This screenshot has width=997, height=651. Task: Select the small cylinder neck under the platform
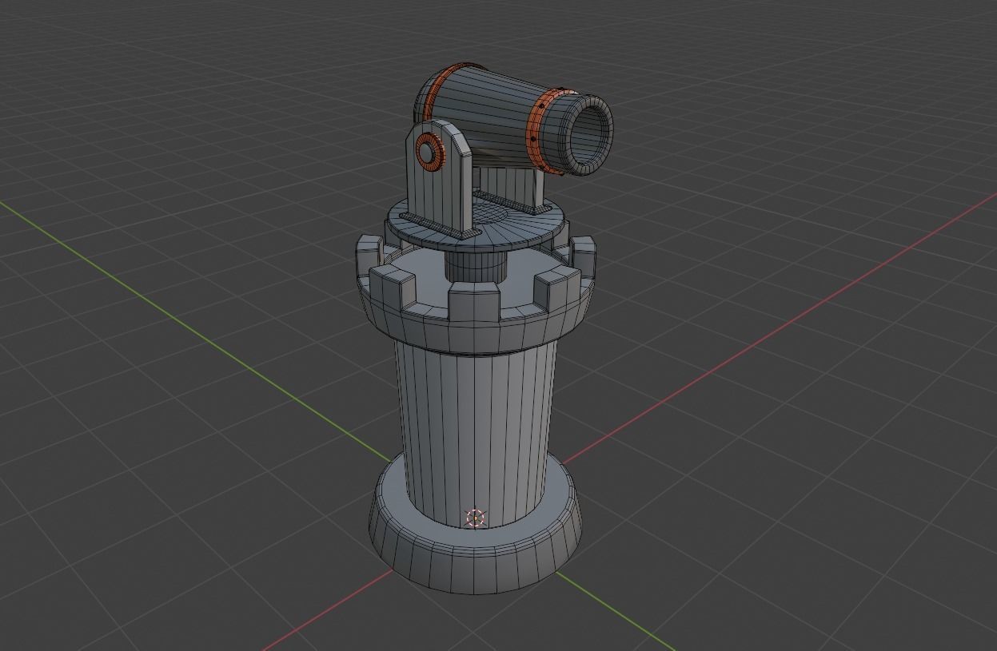[x=476, y=266]
